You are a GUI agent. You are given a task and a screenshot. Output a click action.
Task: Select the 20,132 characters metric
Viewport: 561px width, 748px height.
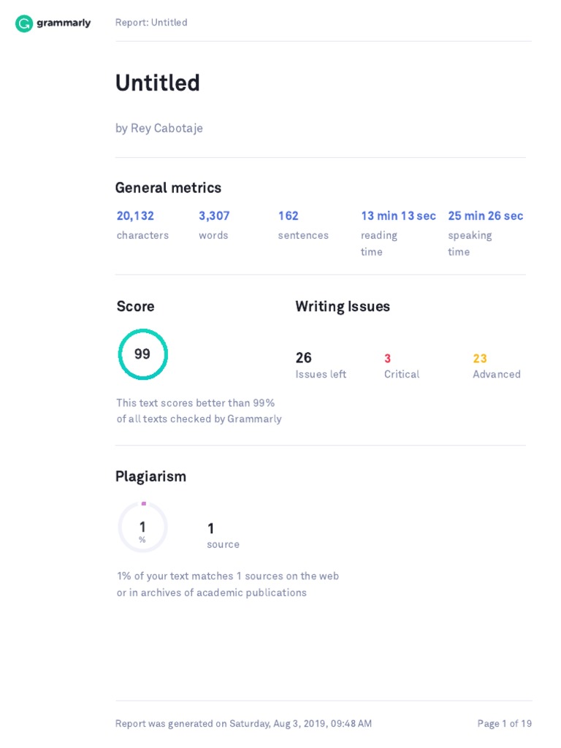click(x=135, y=216)
